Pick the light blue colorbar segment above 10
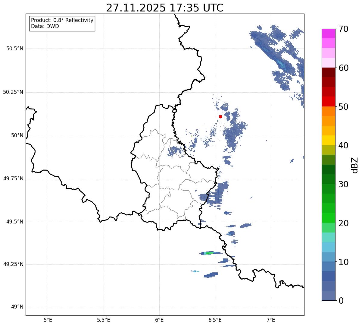This screenshot has width=362, height=326. click(329, 257)
